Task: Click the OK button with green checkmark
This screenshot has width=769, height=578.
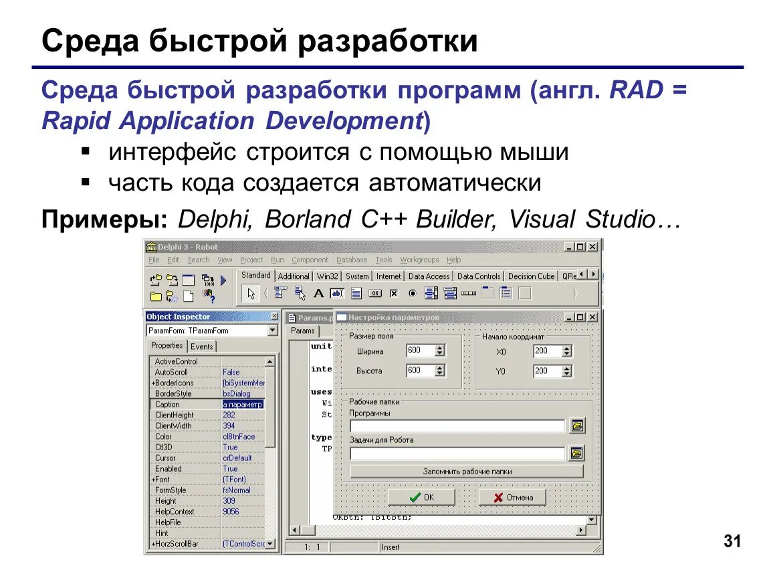Action: [x=422, y=498]
